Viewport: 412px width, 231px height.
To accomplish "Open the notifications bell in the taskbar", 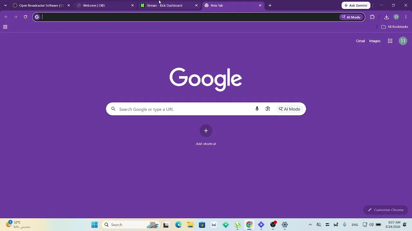I will point(405,225).
